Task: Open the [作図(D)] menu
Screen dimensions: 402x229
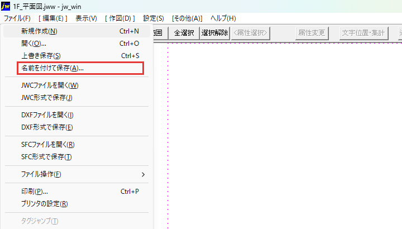Action: click(x=120, y=18)
